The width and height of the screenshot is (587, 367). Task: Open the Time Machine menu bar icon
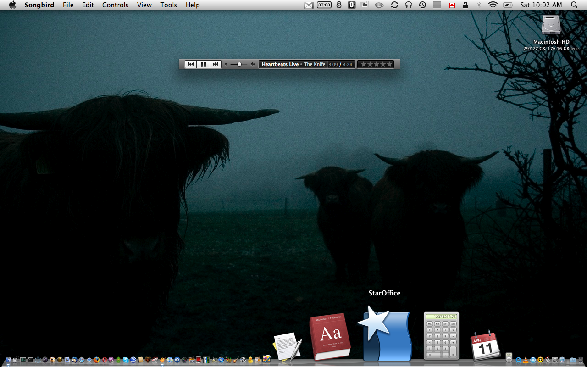coord(422,5)
